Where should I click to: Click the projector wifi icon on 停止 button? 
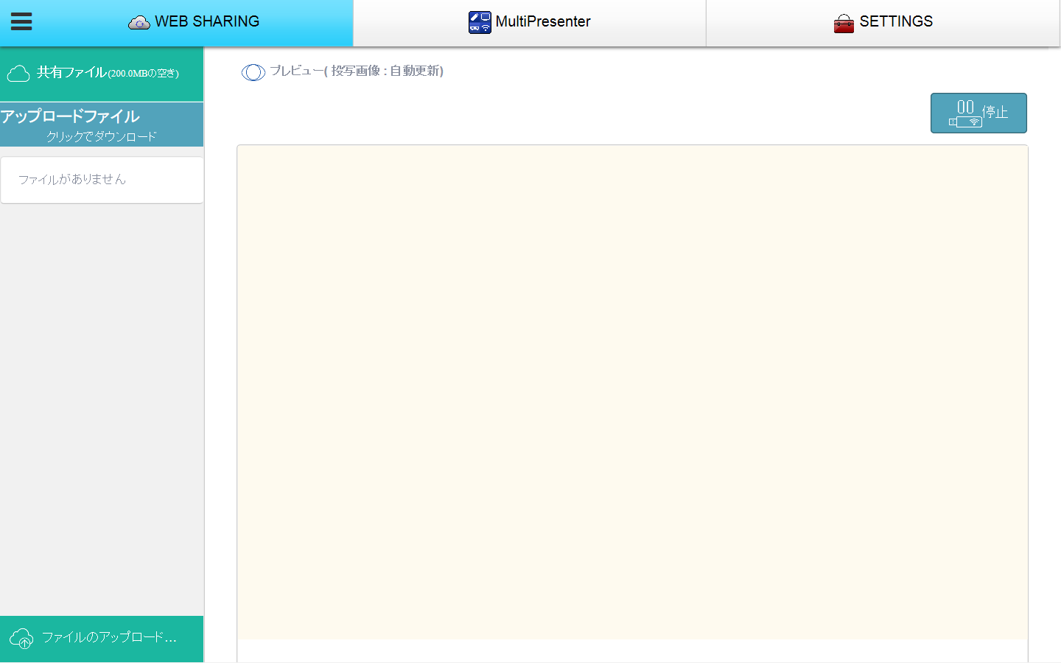(x=966, y=122)
